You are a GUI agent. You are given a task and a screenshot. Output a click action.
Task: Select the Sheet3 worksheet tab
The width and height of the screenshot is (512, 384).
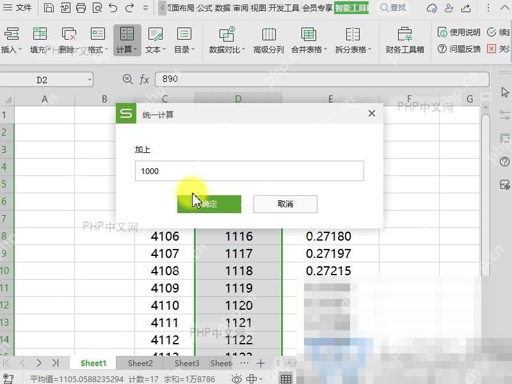(x=187, y=363)
